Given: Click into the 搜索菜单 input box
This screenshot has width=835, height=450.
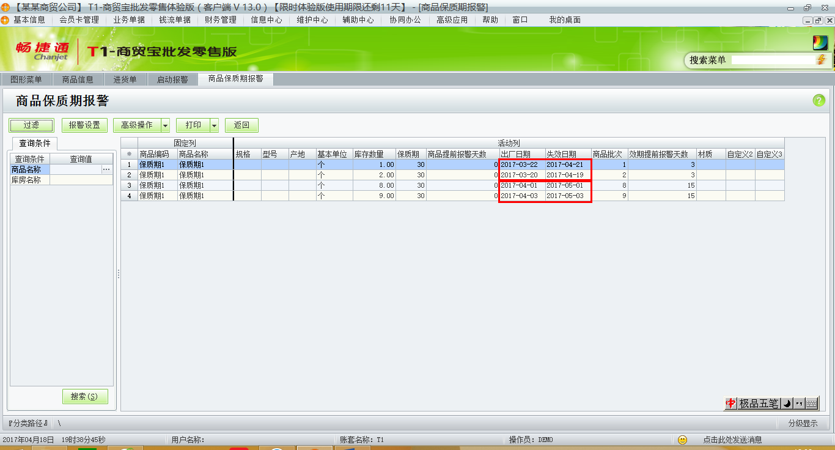Looking at the screenshot, I should point(773,60).
